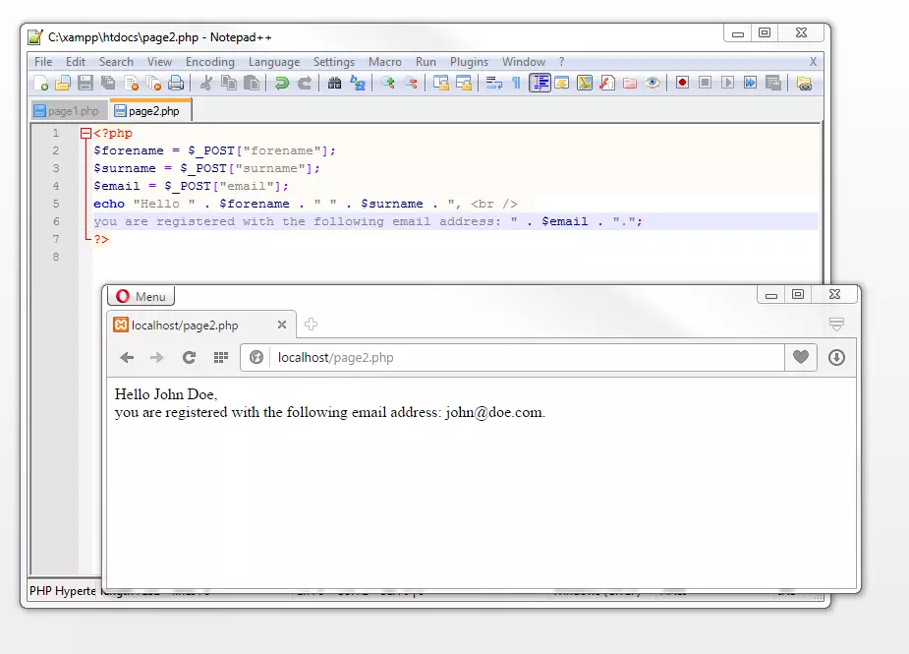Click the Opera heart bookmark icon
This screenshot has width=909, height=654.
[x=801, y=357]
